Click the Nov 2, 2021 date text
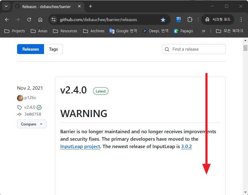 point(30,88)
